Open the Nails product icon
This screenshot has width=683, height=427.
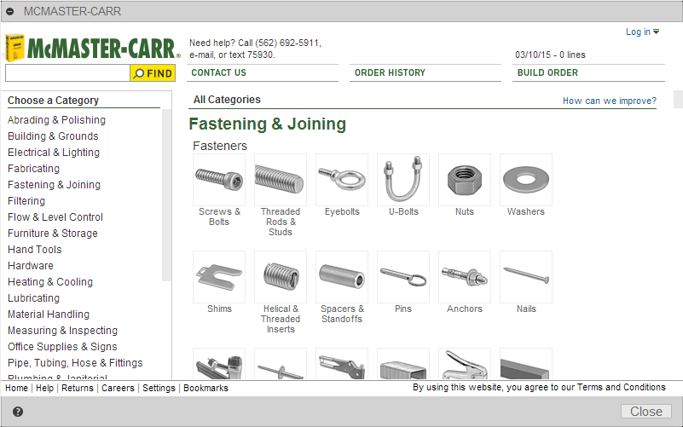pyautogui.click(x=526, y=277)
